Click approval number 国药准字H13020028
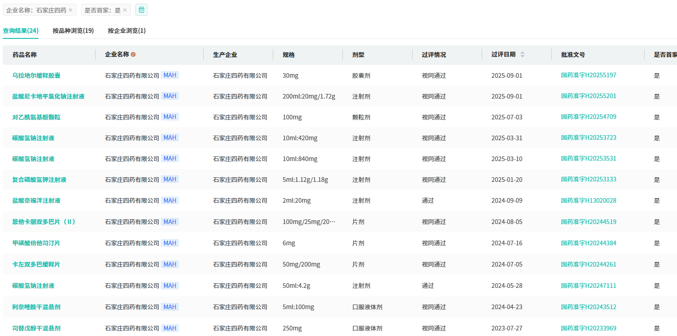 588,200
